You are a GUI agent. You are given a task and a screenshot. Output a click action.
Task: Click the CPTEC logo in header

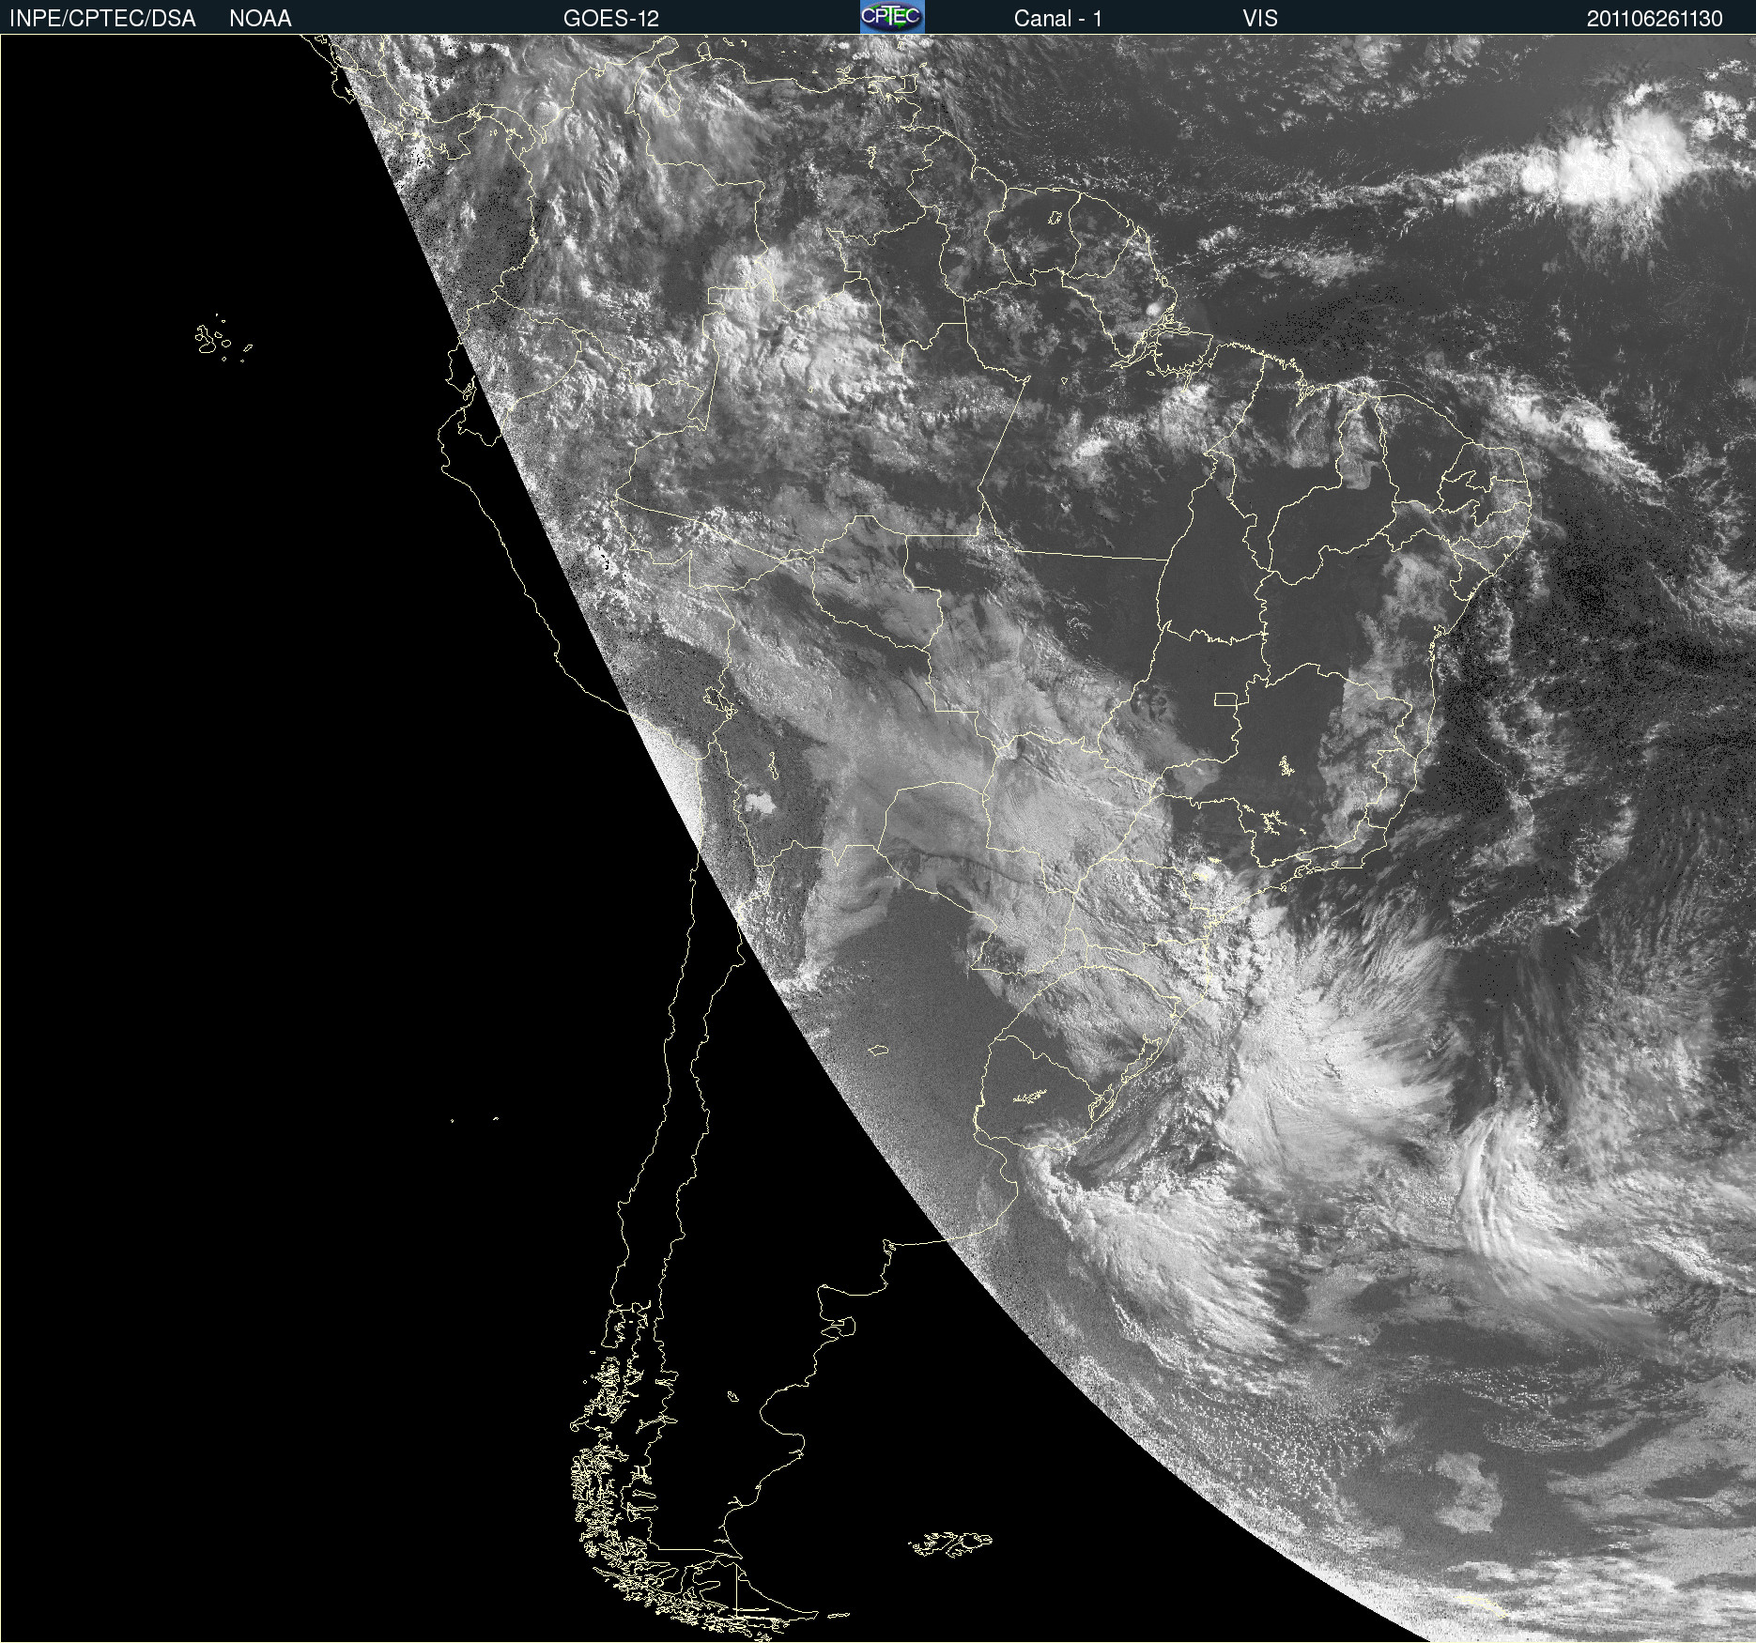coord(892,17)
